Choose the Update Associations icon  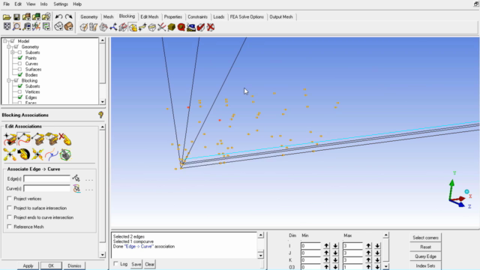coord(10,154)
